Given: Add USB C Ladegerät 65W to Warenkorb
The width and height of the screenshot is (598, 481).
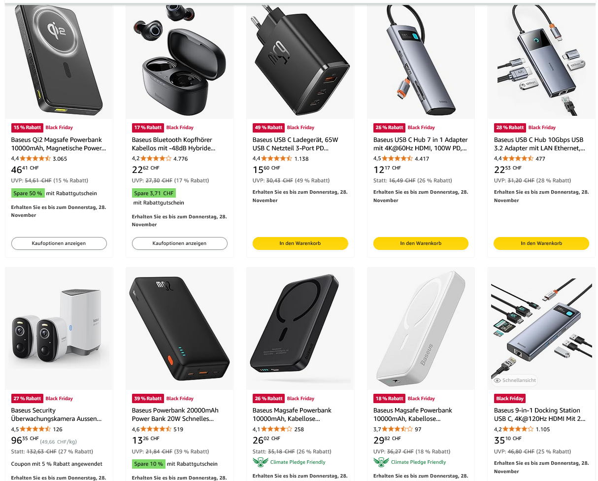Looking at the screenshot, I should pyautogui.click(x=300, y=243).
